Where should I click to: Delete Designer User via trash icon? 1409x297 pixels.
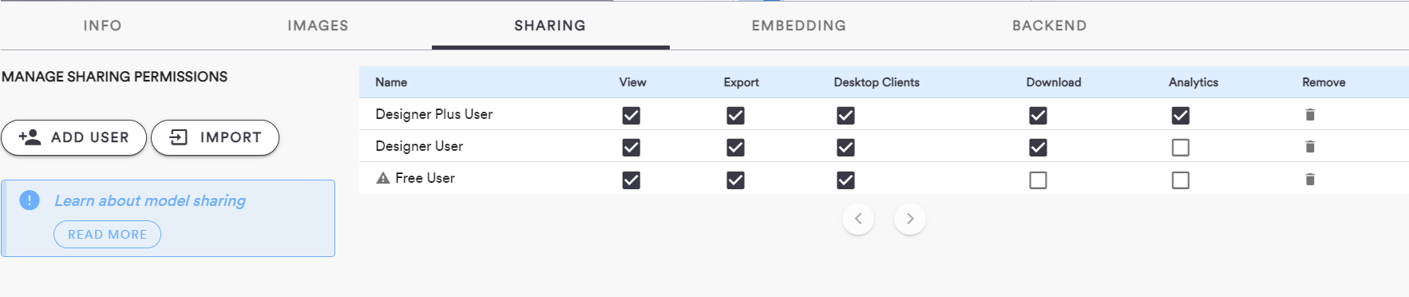pyautogui.click(x=1310, y=147)
